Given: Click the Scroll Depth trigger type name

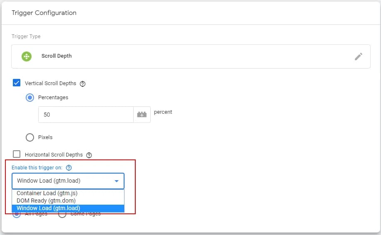Looking at the screenshot, I should pyautogui.click(x=56, y=56).
